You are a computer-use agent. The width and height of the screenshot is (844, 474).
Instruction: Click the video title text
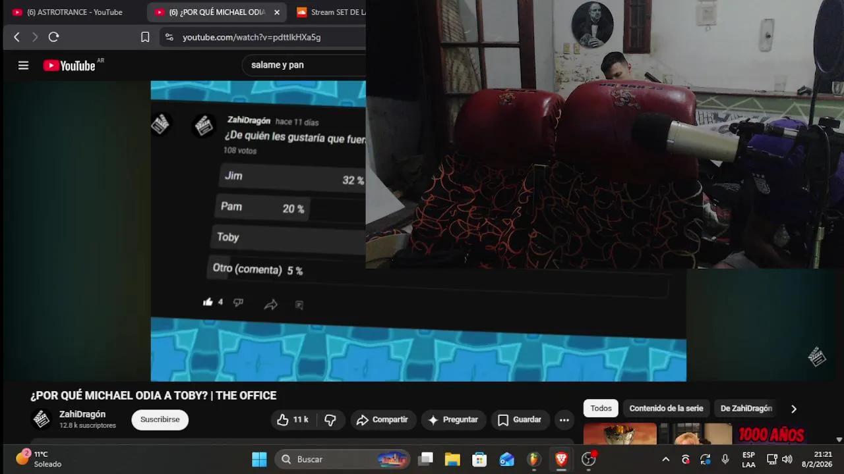pyautogui.click(x=153, y=396)
